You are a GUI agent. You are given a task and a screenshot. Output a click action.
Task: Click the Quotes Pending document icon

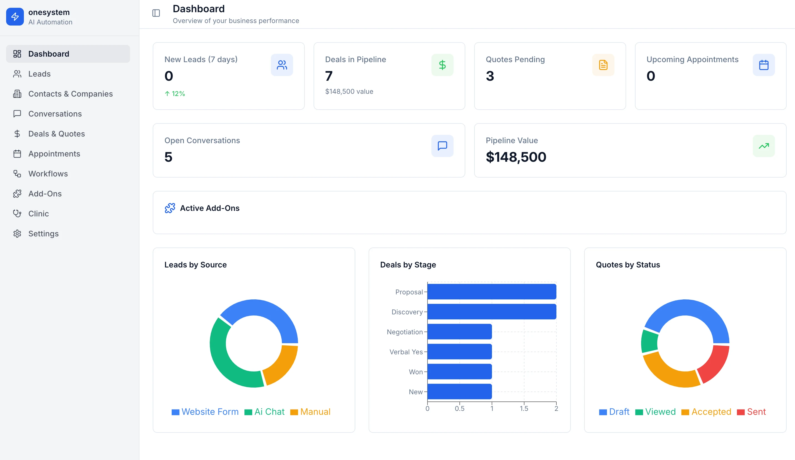[603, 65]
